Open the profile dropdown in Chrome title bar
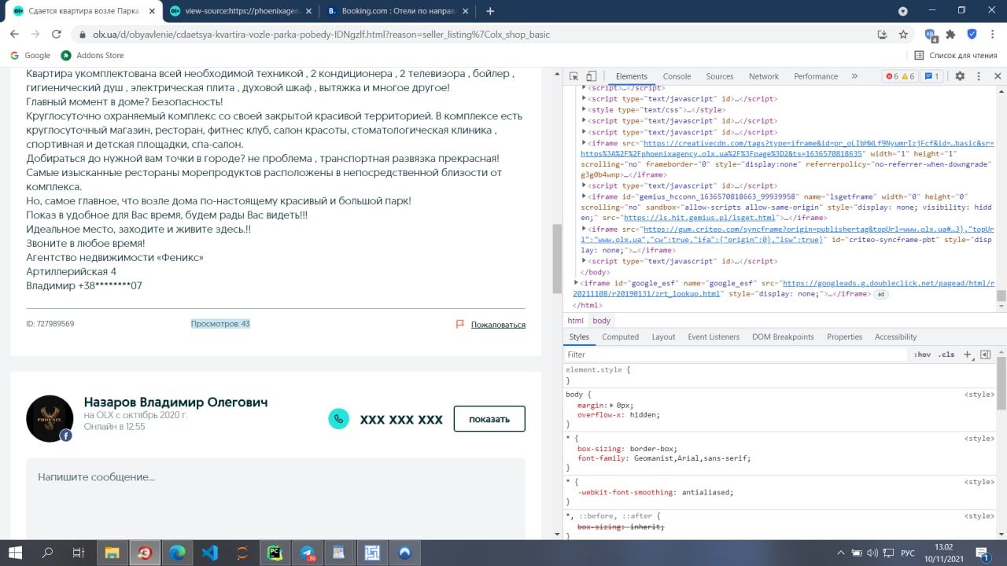The width and height of the screenshot is (1007, 566). point(903,11)
